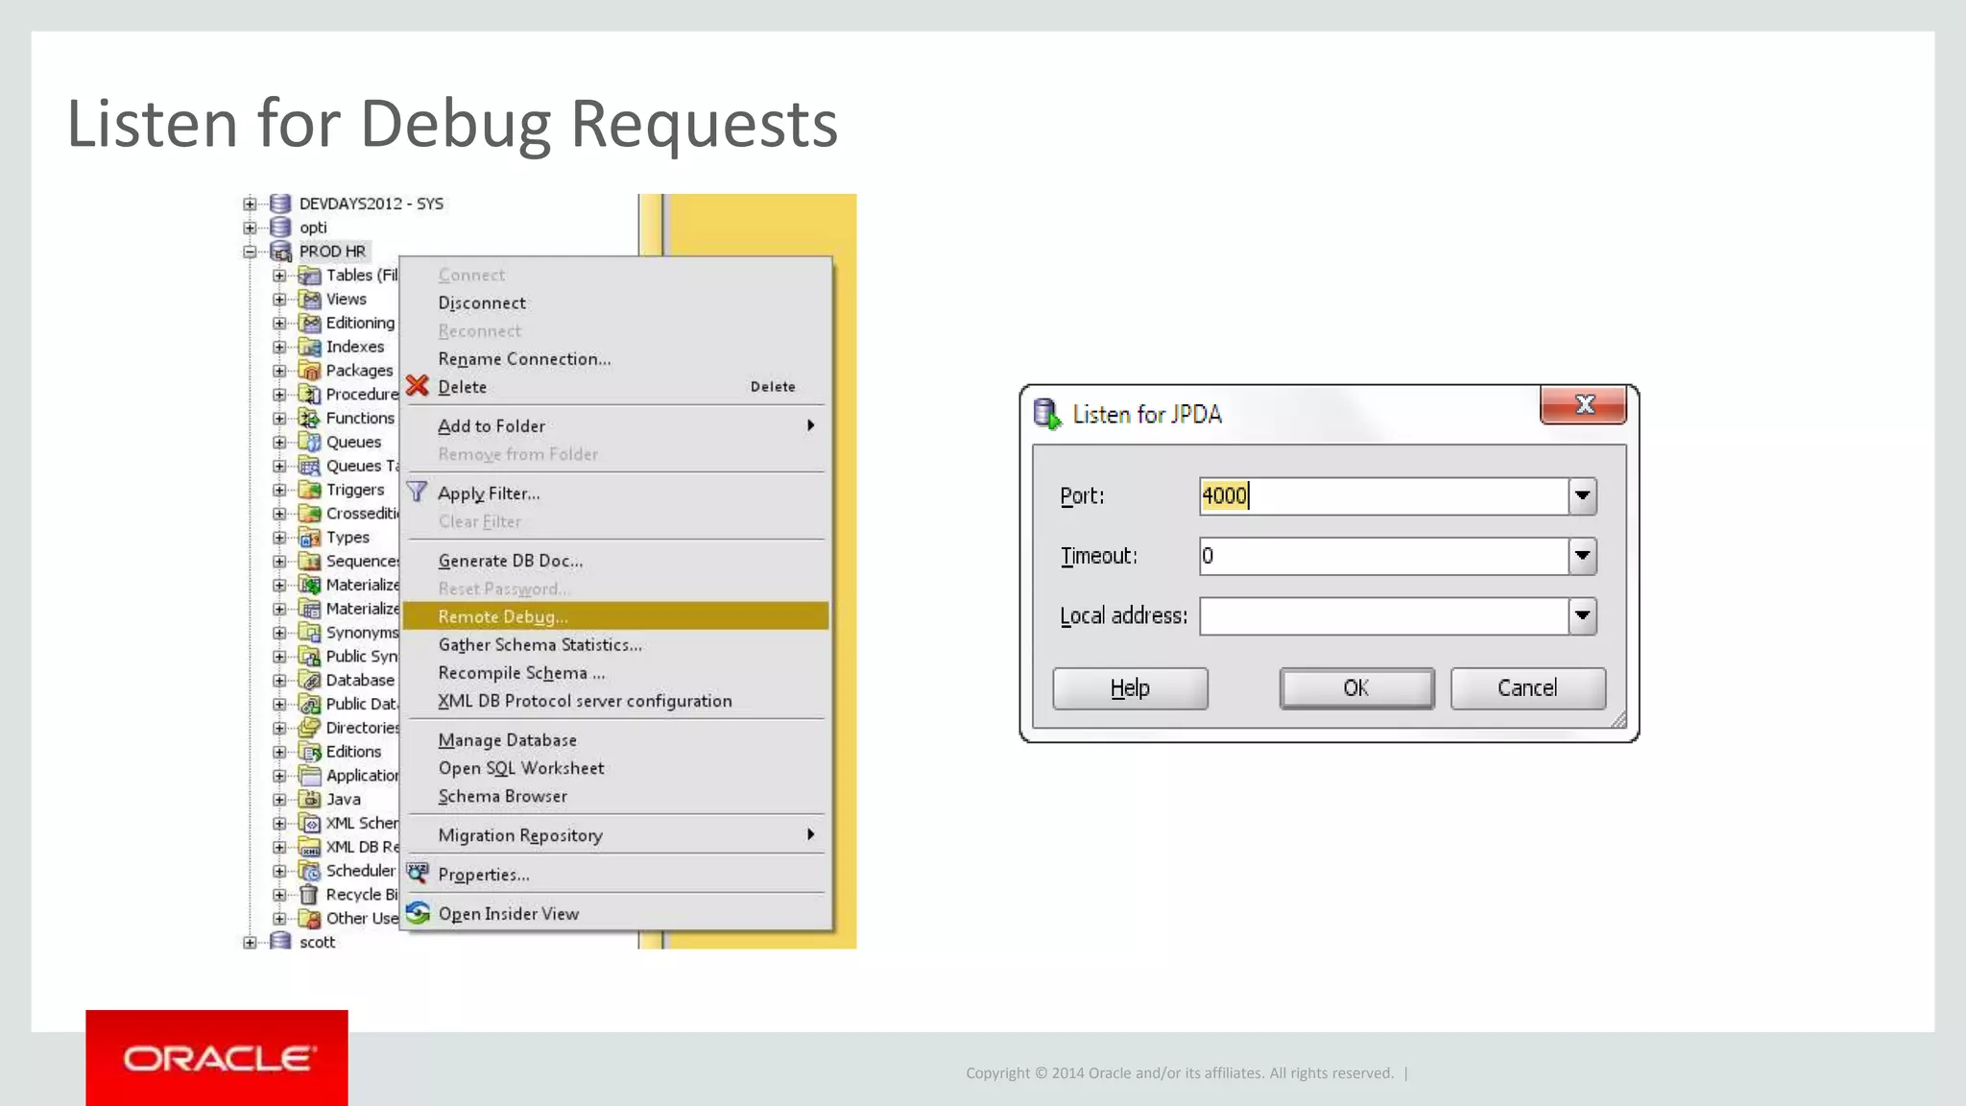Open the Local address dropdown arrow
The width and height of the screenshot is (1966, 1106).
pos(1582,615)
